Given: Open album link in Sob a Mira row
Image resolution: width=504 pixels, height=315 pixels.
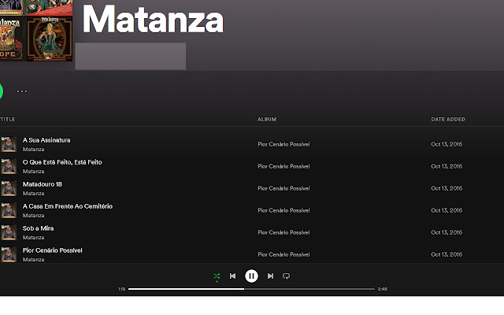Looking at the screenshot, I should (283, 232).
